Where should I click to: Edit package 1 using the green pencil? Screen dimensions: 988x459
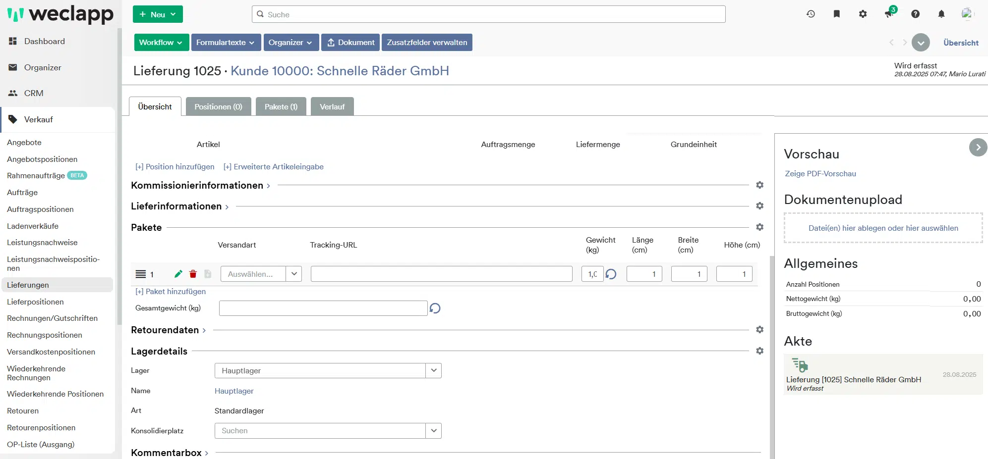(178, 274)
